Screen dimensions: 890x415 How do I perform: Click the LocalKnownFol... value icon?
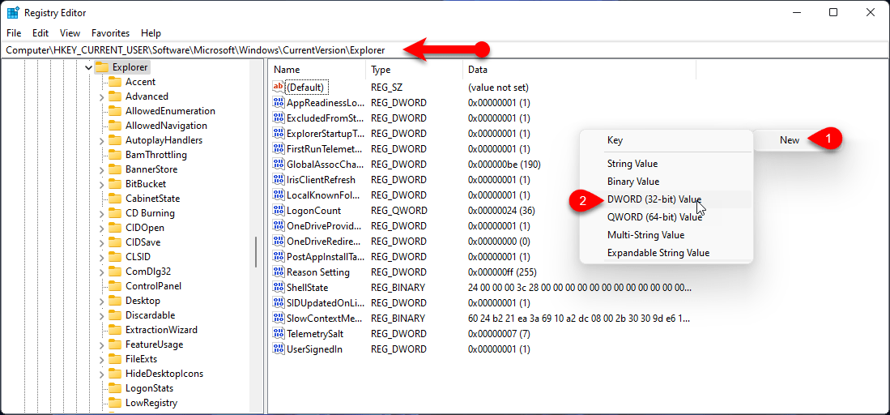[278, 195]
